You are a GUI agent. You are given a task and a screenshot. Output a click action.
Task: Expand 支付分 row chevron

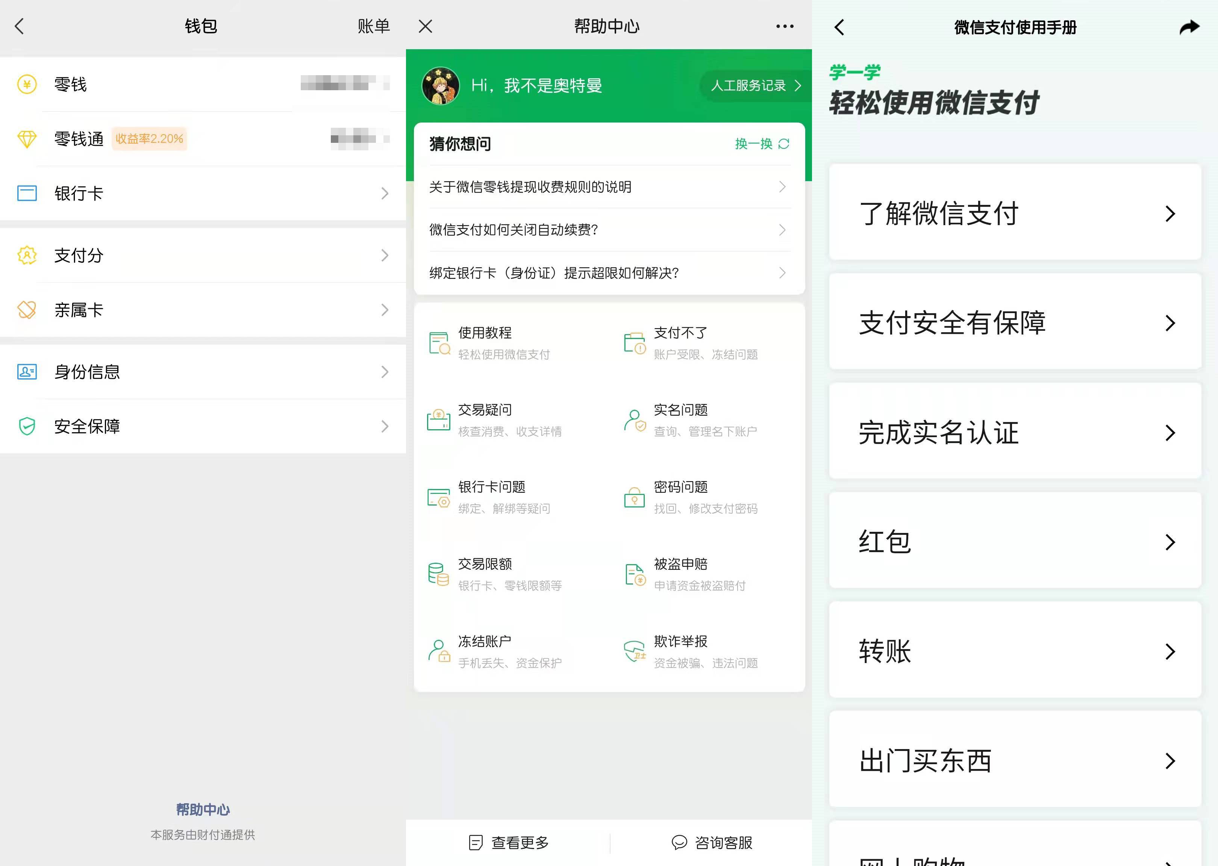click(385, 256)
